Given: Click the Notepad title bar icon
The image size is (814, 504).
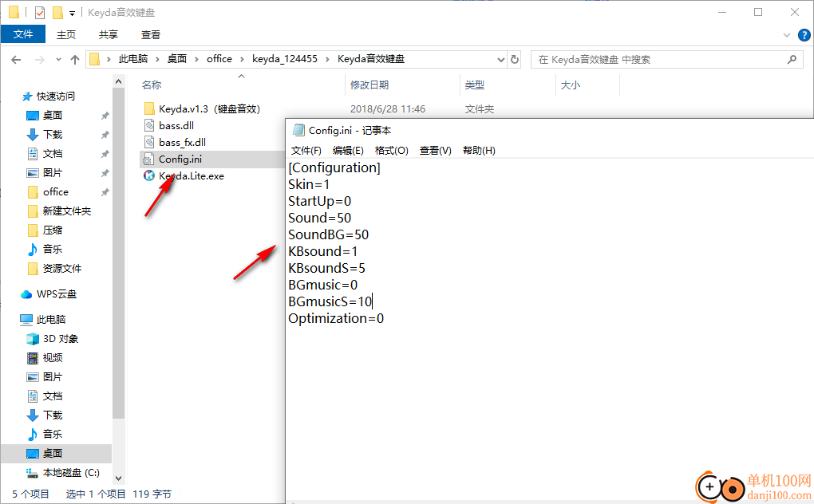Looking at the screenshot, I should [x=298, y=130].
